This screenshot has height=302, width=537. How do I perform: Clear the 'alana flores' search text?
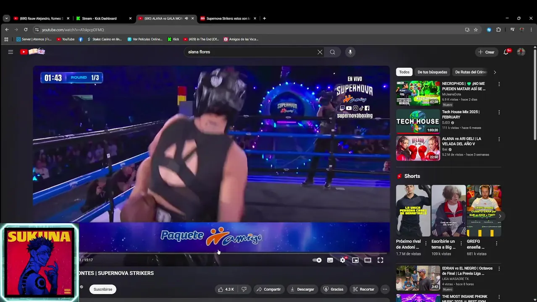(x=320, y=52)
